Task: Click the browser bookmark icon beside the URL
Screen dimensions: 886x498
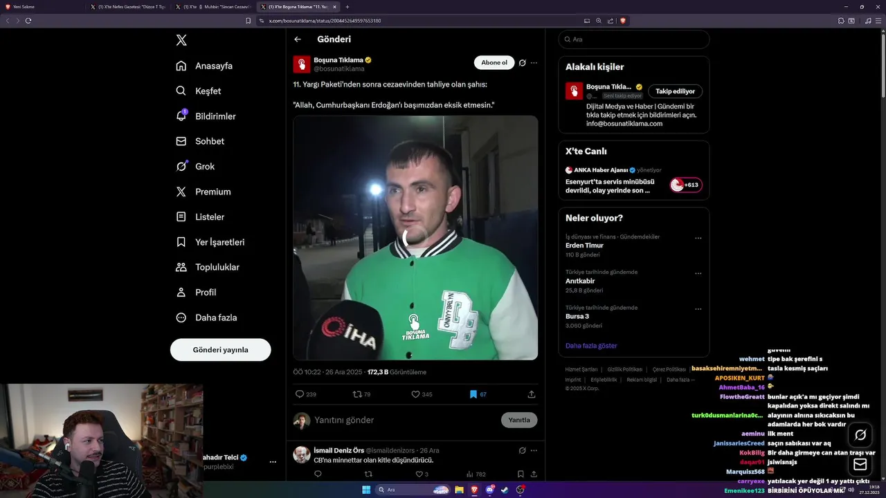Action: tap(248, 21)
